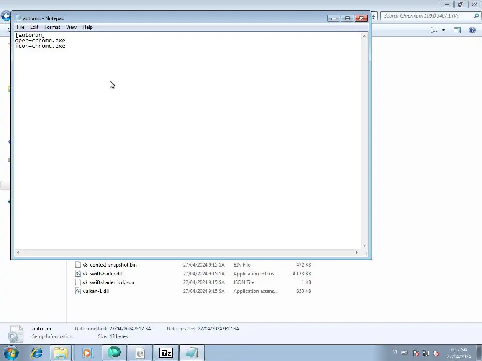Click the vk_swiftshader.dll file icon
482x361 pixels.
pyautogui.click(x=78, y=274)
